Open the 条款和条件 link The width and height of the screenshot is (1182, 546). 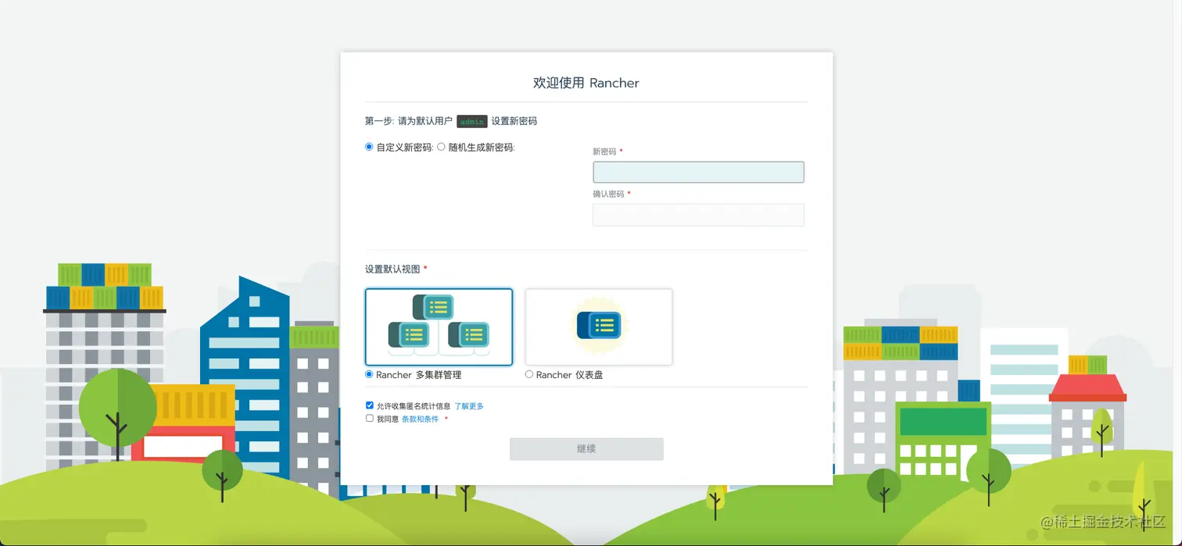pyautogui.click(x=420, y=419)
